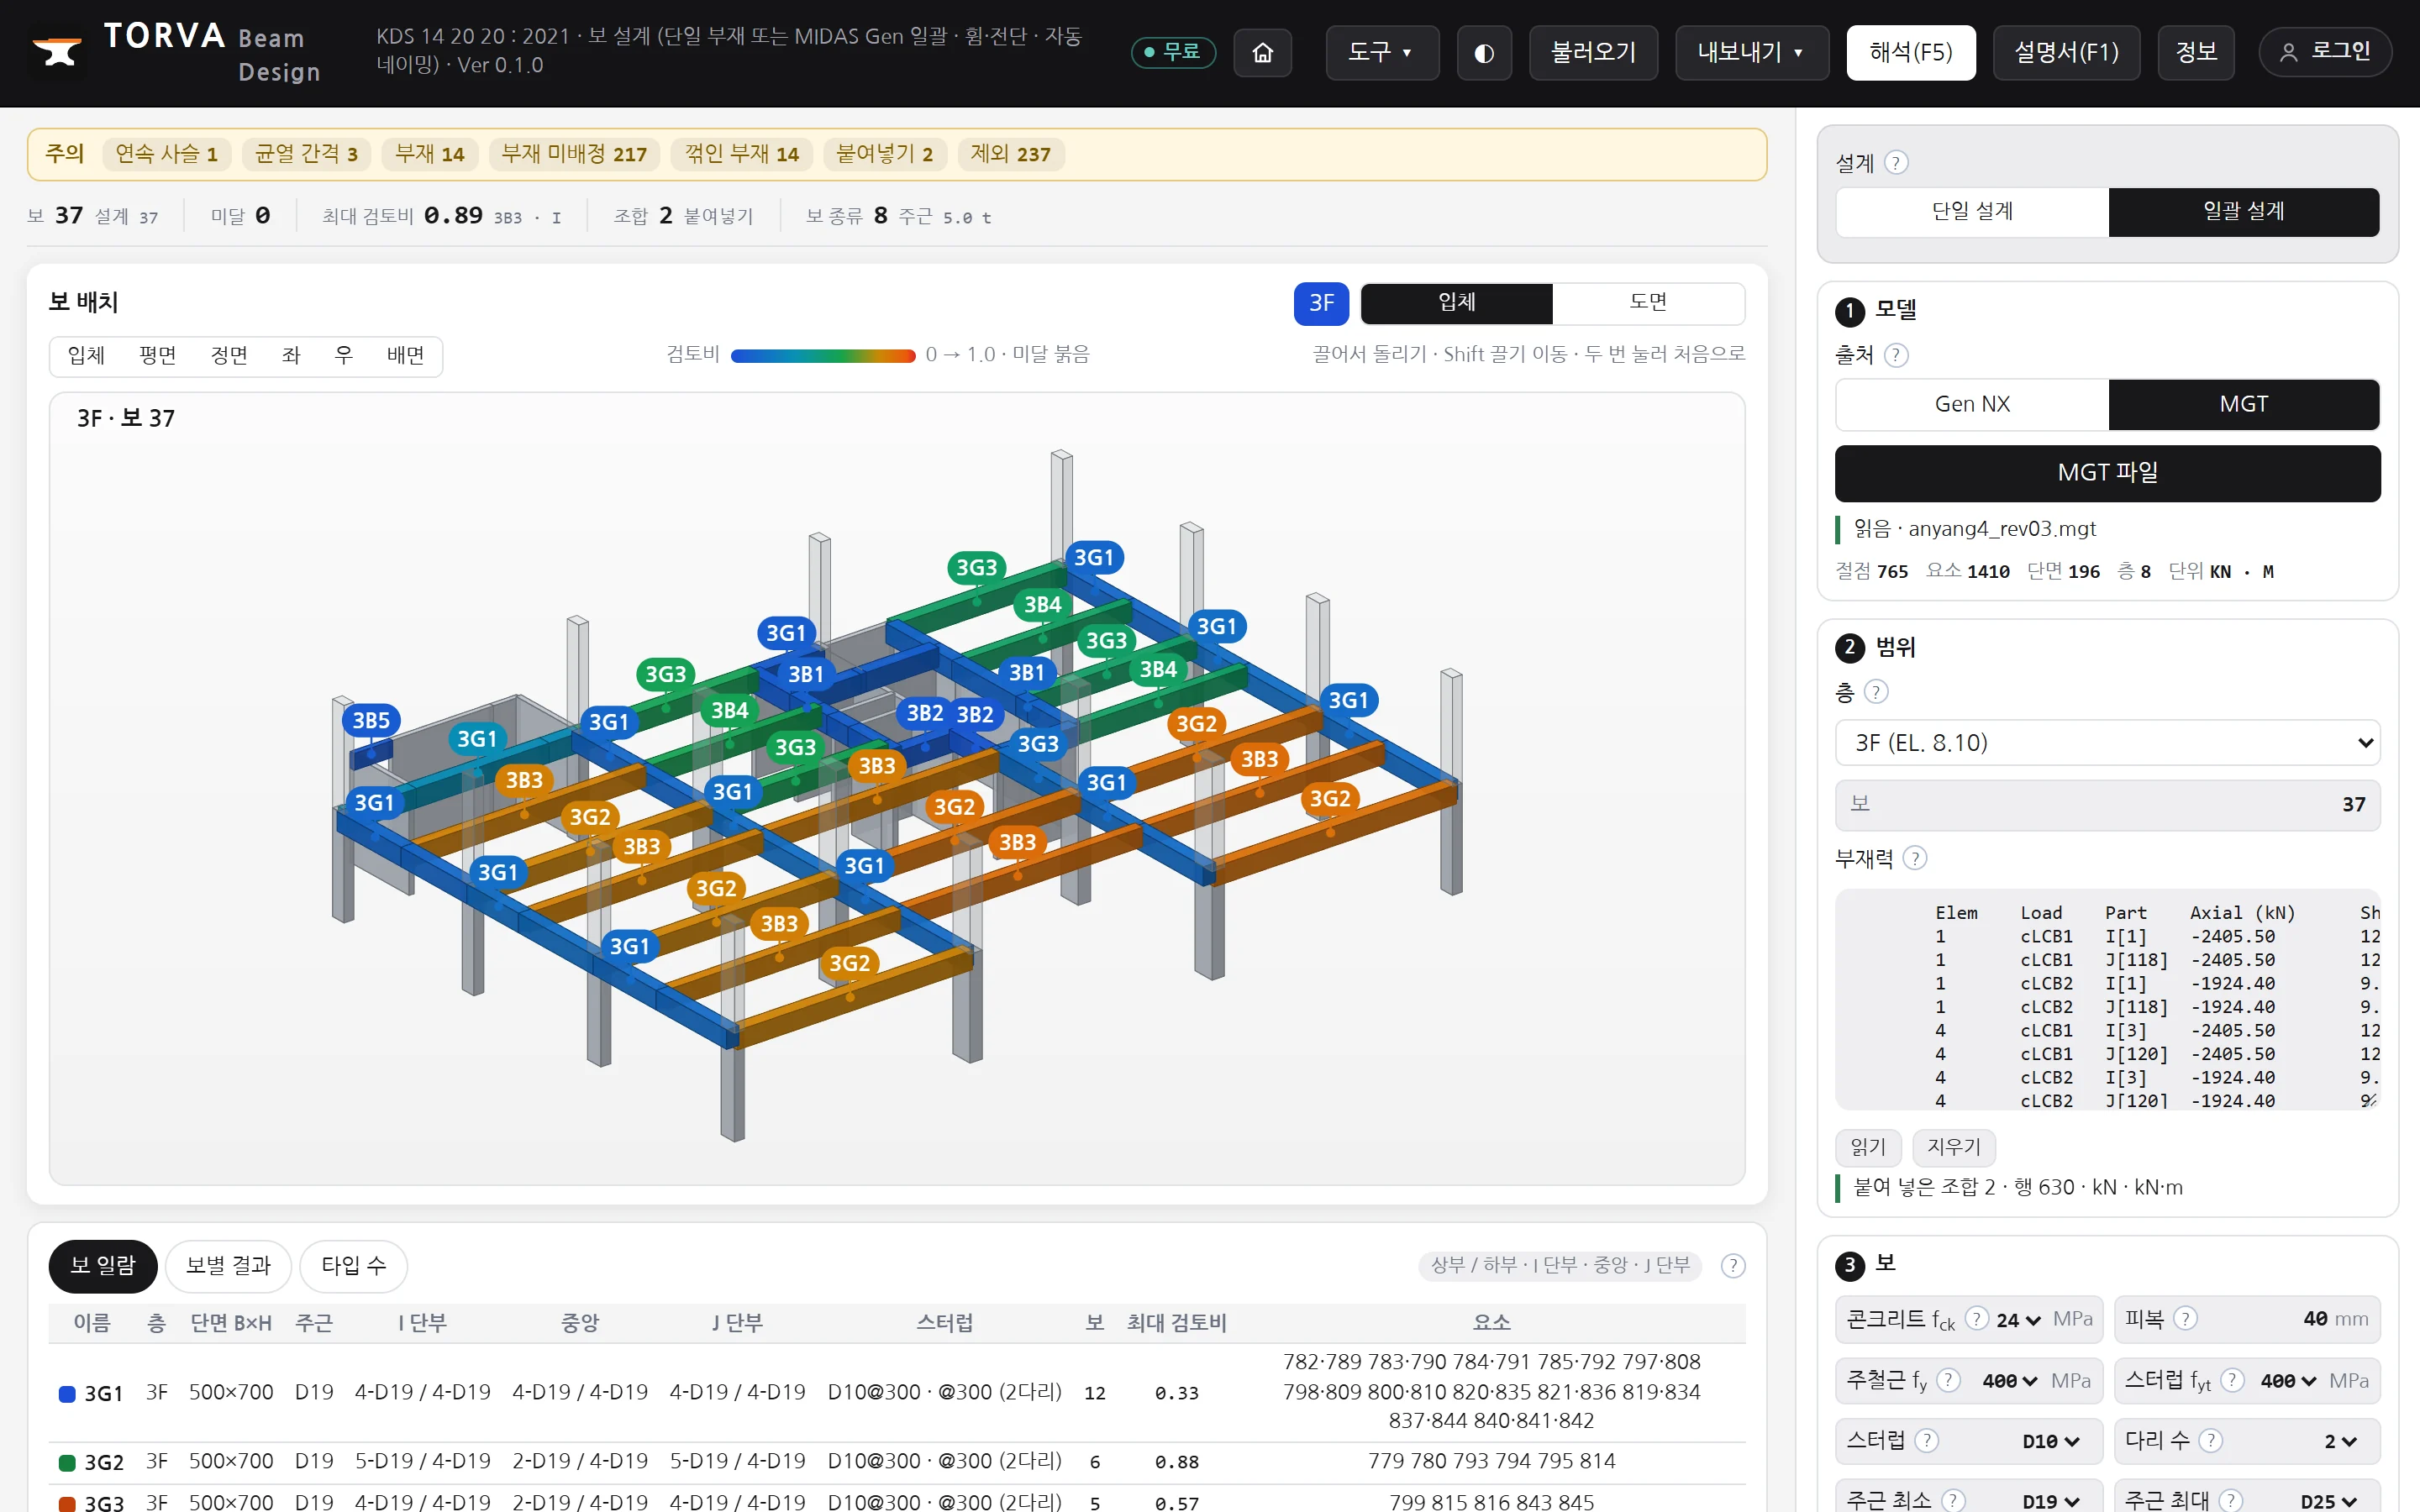Open help icon next to 층
The height and width of the screenshot is (1512, 2420).
[1876, 691]
